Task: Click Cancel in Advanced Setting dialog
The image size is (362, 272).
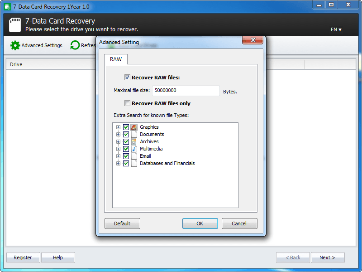Action: click(x=239, y=223)
